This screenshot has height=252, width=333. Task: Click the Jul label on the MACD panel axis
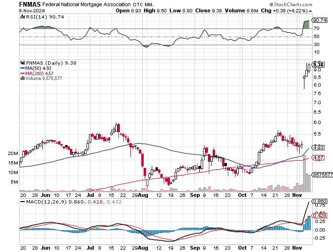pos(90,248)
